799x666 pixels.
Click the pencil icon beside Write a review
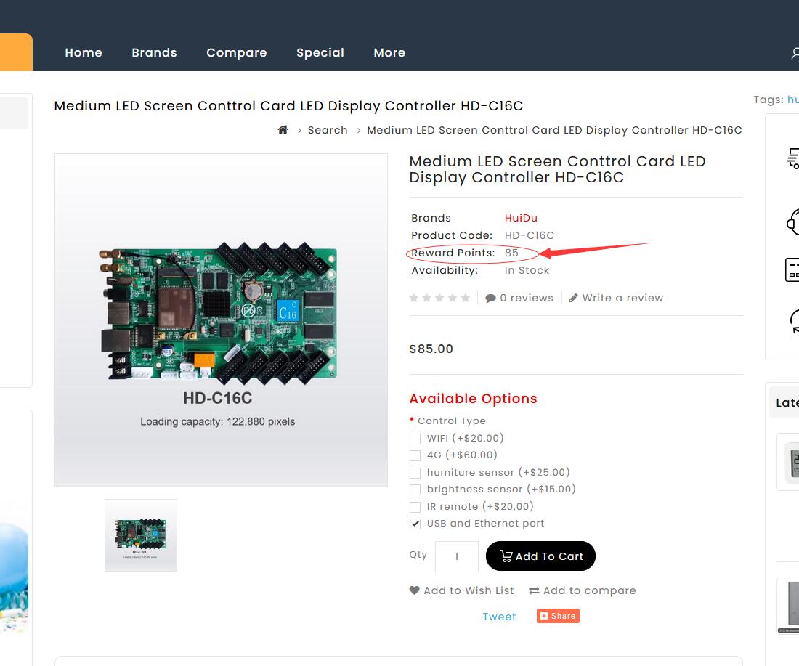pos(574,298)
